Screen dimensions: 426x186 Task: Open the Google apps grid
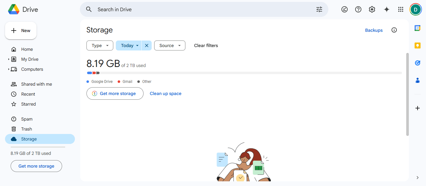401,9
